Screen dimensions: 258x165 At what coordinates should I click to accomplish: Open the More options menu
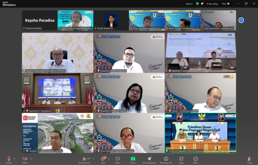(x=195, y=160)
